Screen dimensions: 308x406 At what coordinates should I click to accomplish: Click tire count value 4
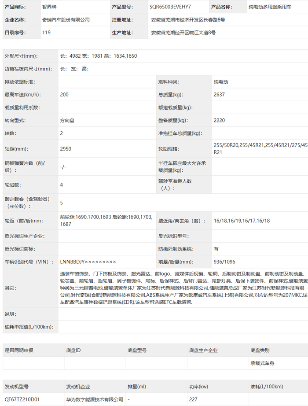tap(61, 185)
